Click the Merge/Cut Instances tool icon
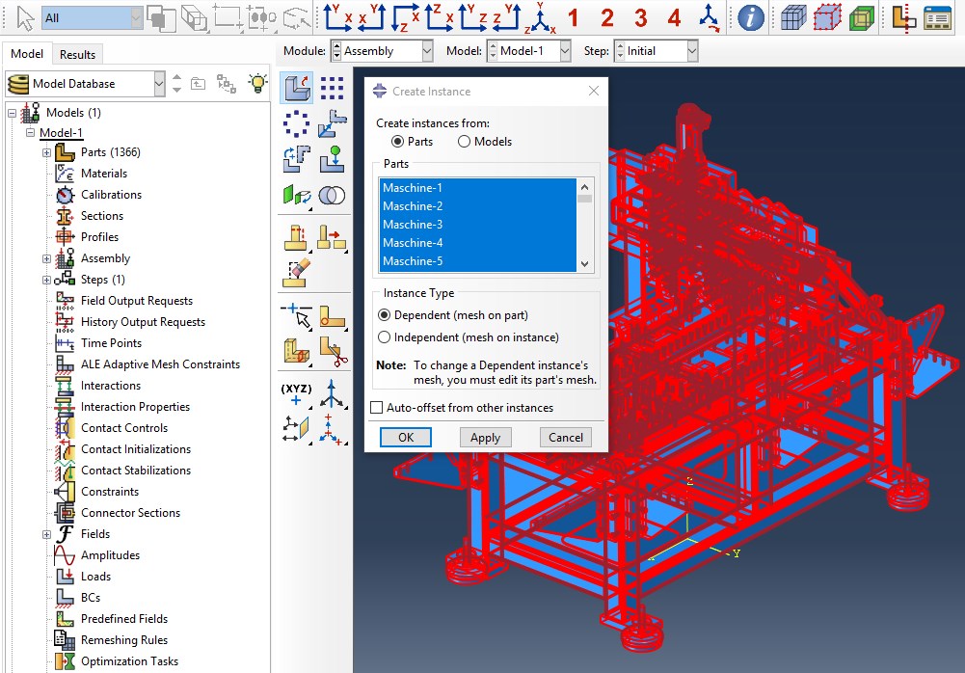This screenshot has width=965, height=673. tap(333, 195)
